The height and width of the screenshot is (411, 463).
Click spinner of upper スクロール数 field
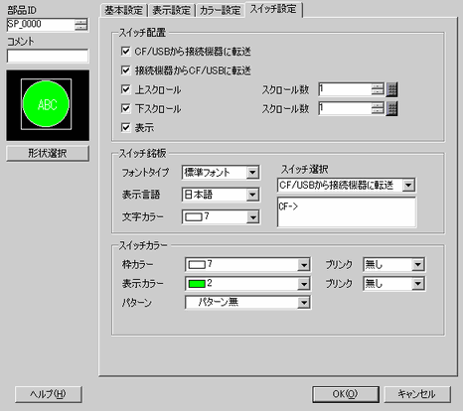point(378,89)
